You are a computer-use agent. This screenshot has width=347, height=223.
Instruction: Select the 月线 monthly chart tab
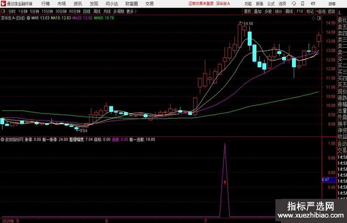(x=107, y=11)
